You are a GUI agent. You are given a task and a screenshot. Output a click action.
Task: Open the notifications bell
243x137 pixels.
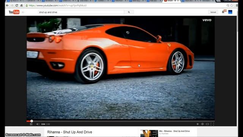223,12
